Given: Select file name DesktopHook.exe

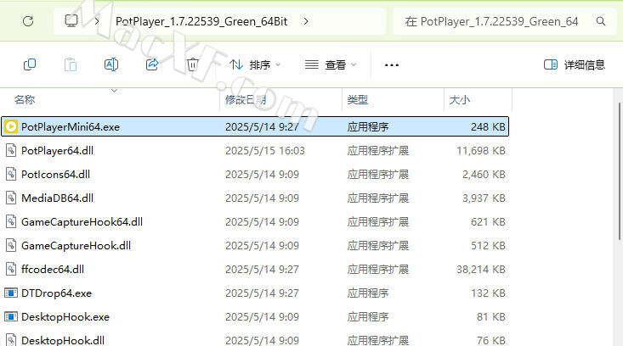Looking at the screenshot, I should click(x=65, y=317).
